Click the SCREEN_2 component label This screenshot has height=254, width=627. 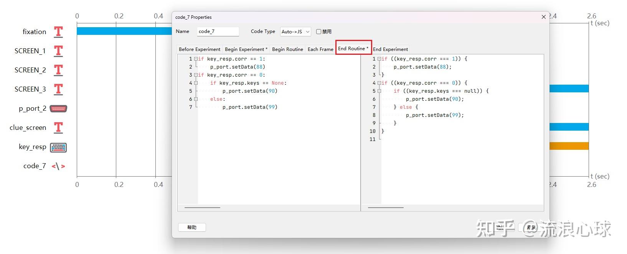point(30,70)
